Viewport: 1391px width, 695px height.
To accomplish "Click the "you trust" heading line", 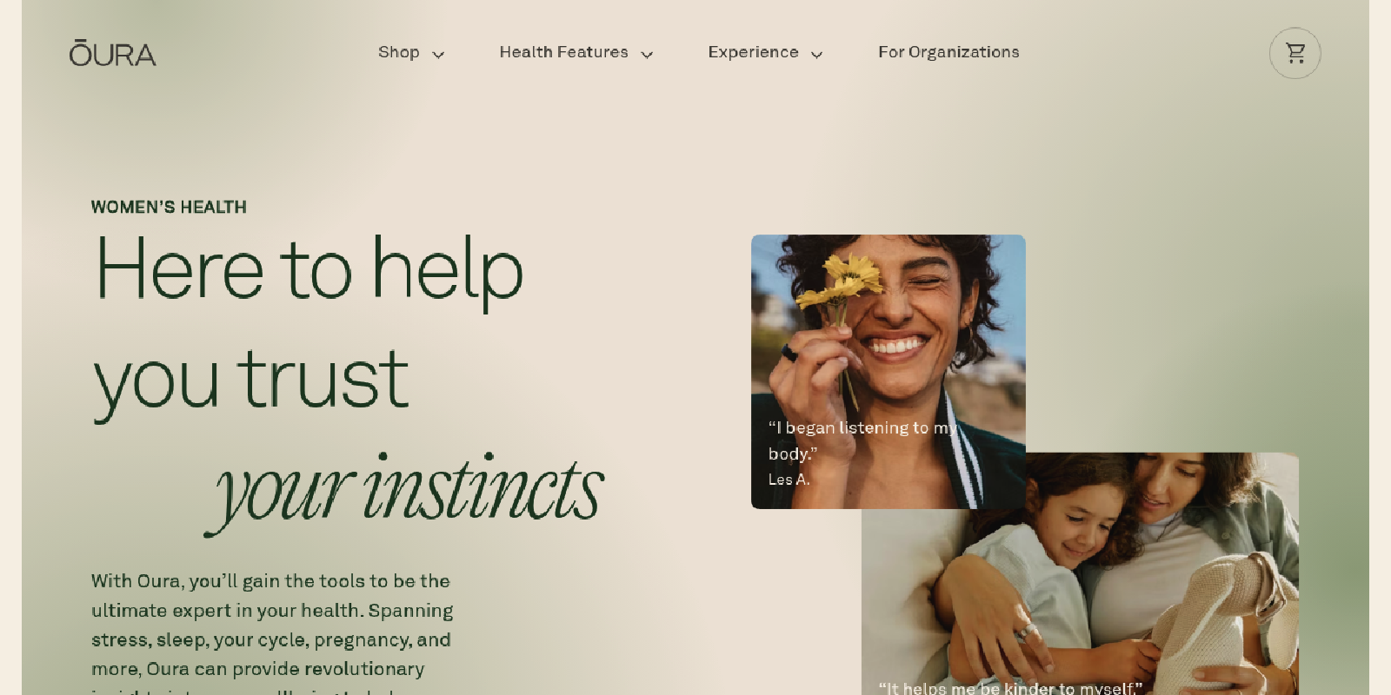I will pos(251,380).
